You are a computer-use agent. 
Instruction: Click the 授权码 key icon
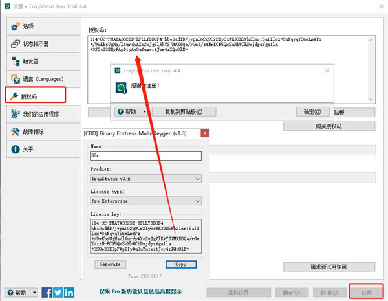[x=14, y=96]
